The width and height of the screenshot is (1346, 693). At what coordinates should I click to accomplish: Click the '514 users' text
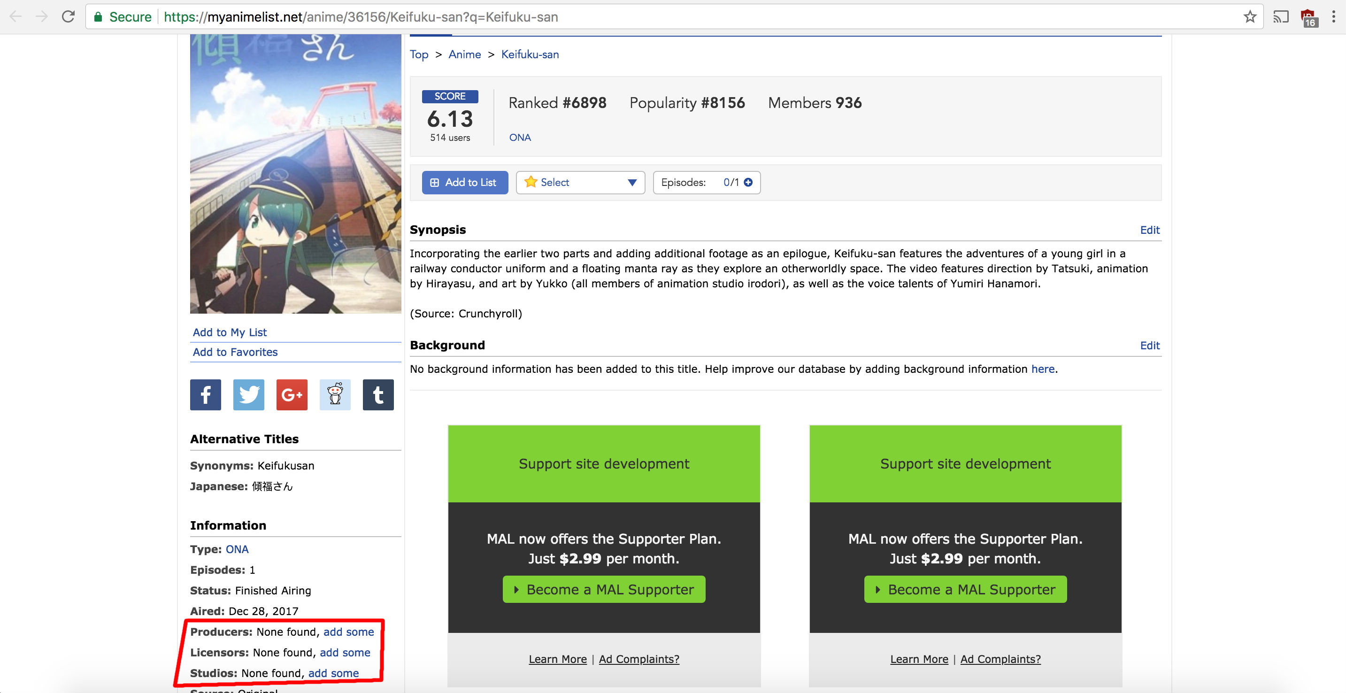click(x=450, y=138)
